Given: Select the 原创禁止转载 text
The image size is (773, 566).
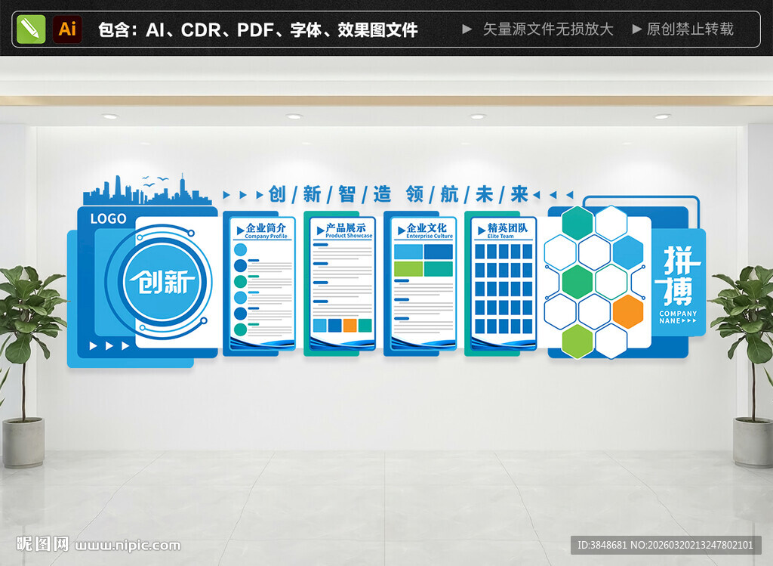Looking at the screenshot, I should click(690, 29).
